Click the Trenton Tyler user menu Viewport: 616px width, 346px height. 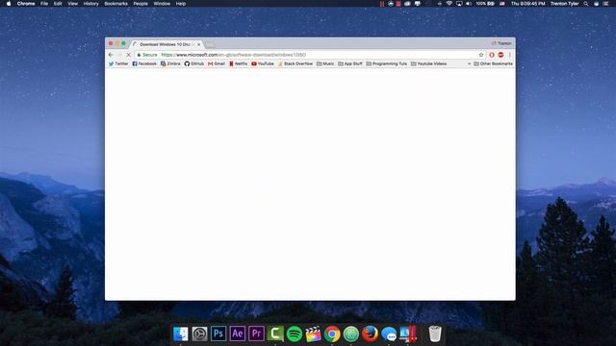(565, 4)
